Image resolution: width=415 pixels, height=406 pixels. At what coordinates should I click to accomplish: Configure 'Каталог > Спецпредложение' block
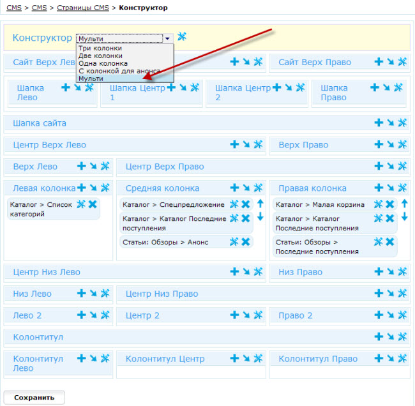click(x=234, y=204)
